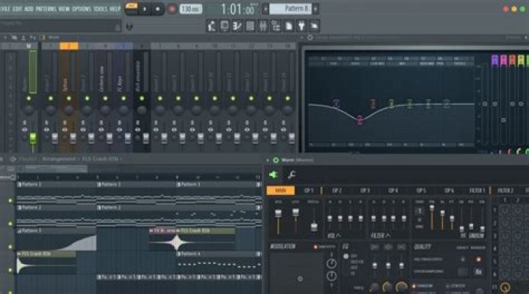Open the Mixer icon in toolbar
The width and height of the screenshot is (529, 294).
coord(263,26)
